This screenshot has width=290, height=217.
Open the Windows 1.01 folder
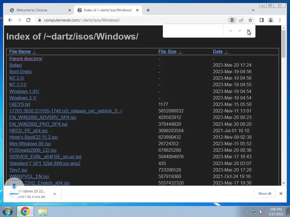(24, 91)
